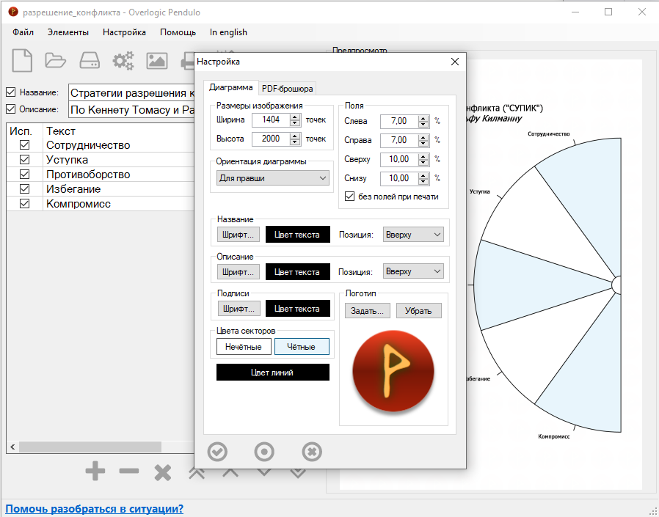Click the 'Цвет линий' color button

pos(272,373)
